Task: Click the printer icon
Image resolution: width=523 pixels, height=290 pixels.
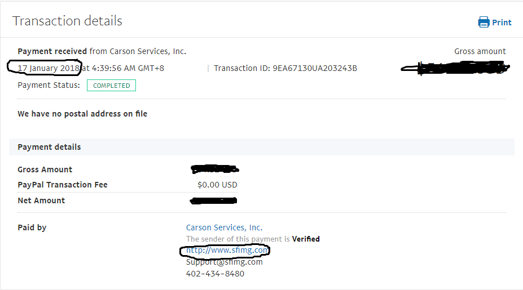Action: (484, 23)
